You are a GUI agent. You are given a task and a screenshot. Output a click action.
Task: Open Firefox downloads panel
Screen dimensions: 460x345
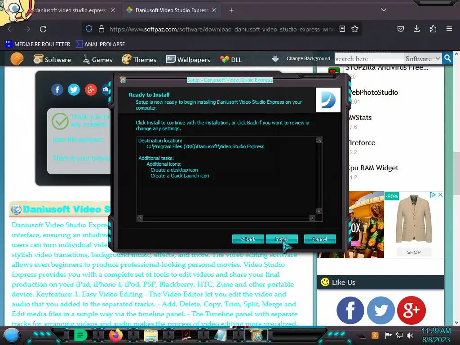(416, 29)
